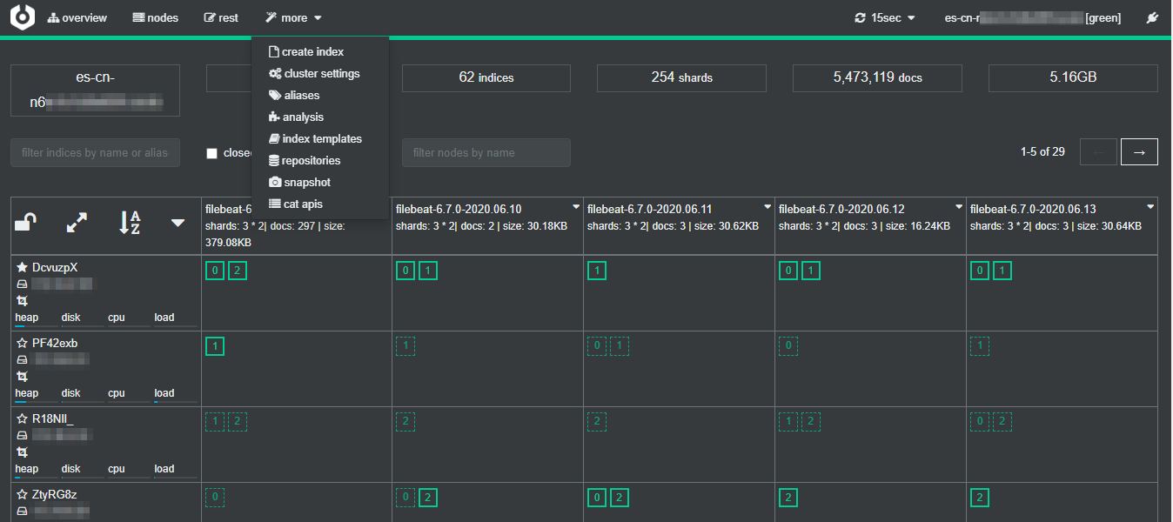
Task: Open the caret dropdown beside sort icon
Action: [x=178, y=224]
